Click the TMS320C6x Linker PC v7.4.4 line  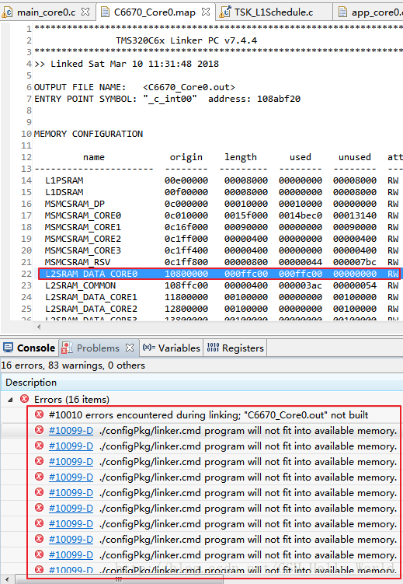pos(186,40)
